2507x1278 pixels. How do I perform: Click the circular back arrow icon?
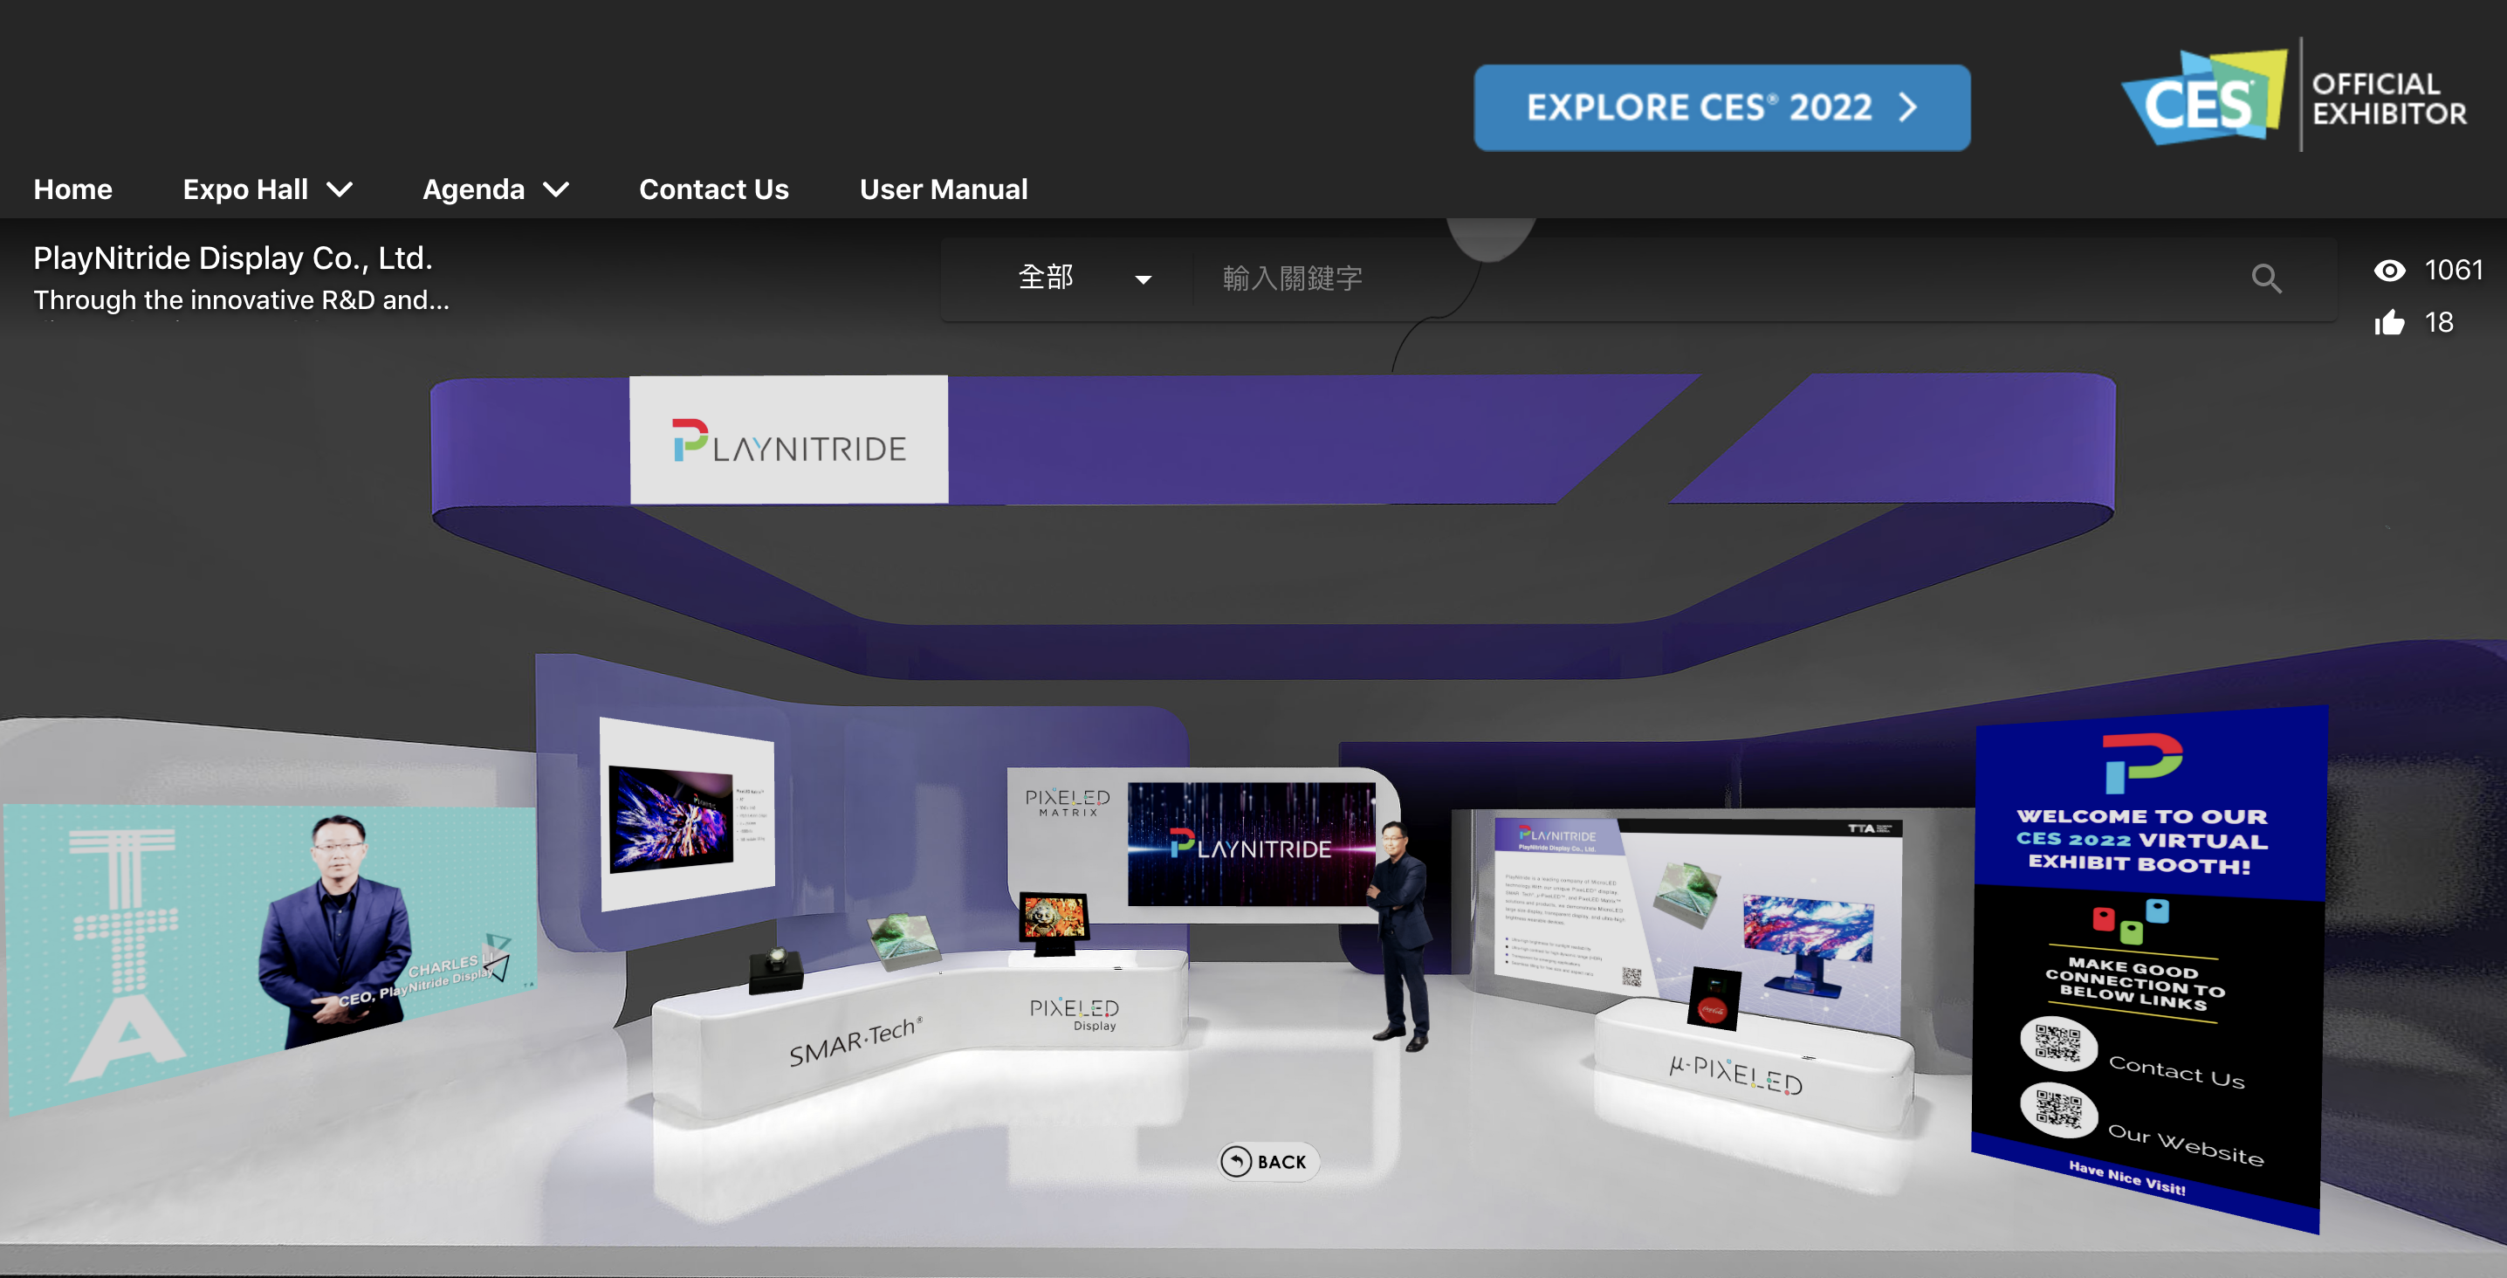1236,1160
